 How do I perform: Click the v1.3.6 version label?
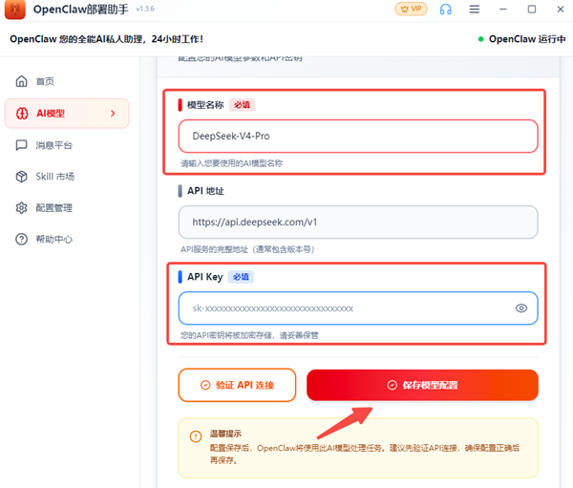145,9
